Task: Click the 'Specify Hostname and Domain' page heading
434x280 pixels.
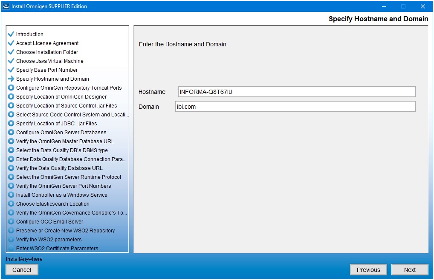Action: tap(378, 19)
